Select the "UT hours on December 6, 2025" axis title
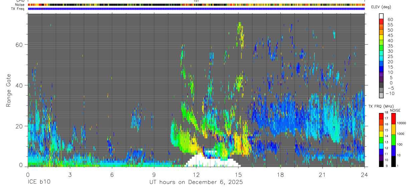Image resolution: width=410 pixels, height=189 pixels. pyautogui.click(x=196, y=182)
